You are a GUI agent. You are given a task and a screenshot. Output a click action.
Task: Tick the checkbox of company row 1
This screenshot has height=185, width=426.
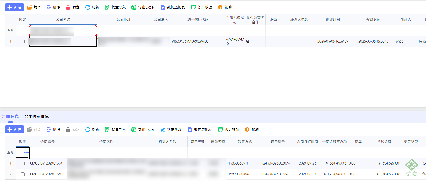(x=23, y=42)
